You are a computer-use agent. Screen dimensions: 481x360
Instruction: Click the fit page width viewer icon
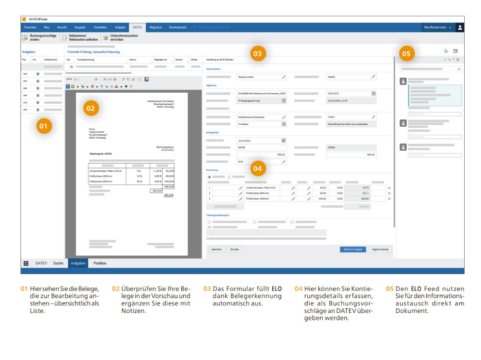pos(110,79)
